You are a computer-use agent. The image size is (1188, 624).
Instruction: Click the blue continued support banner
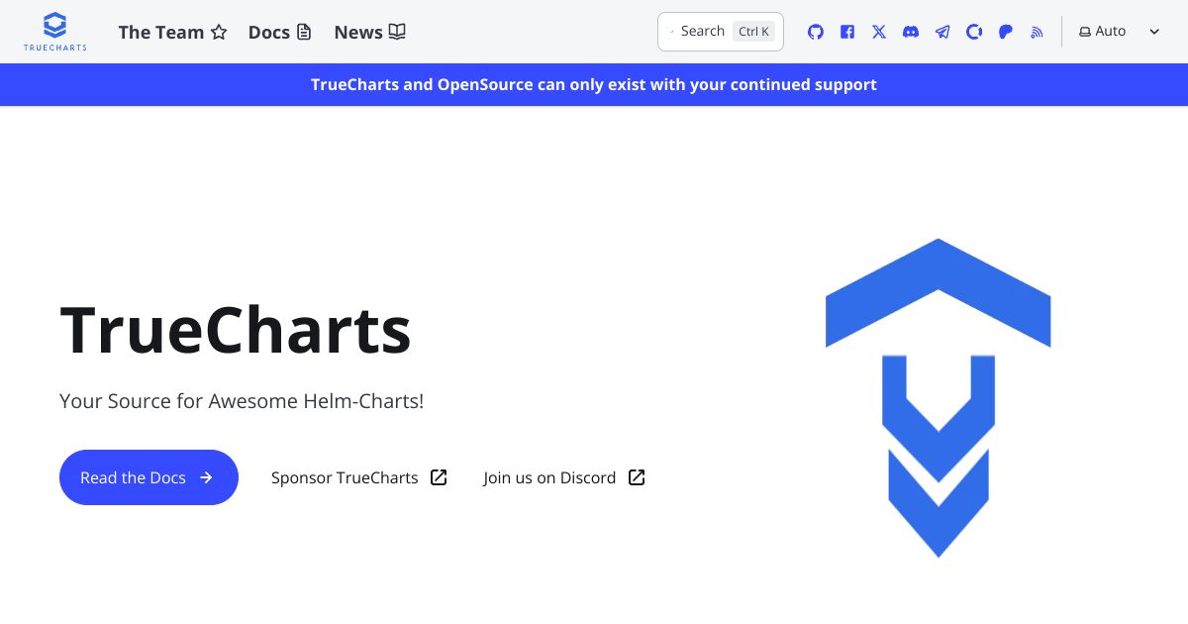click(594, 84)
